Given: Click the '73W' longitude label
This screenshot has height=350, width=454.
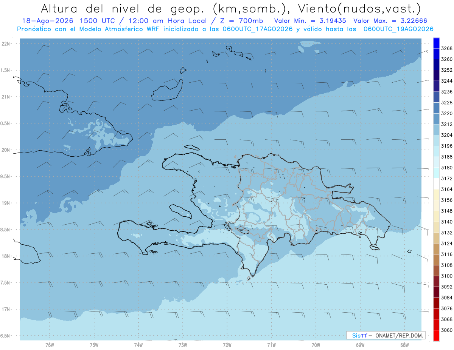Looking at the screenshot, I should point(183,345).
